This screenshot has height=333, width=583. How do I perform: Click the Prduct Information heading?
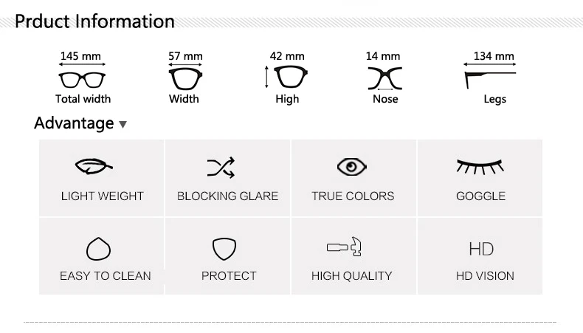coord(94,21)
